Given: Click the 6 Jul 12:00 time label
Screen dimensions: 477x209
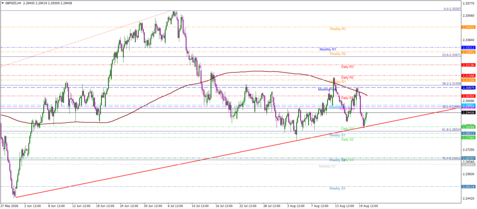Looking at the screenshot, I should (x=175, y=206).
